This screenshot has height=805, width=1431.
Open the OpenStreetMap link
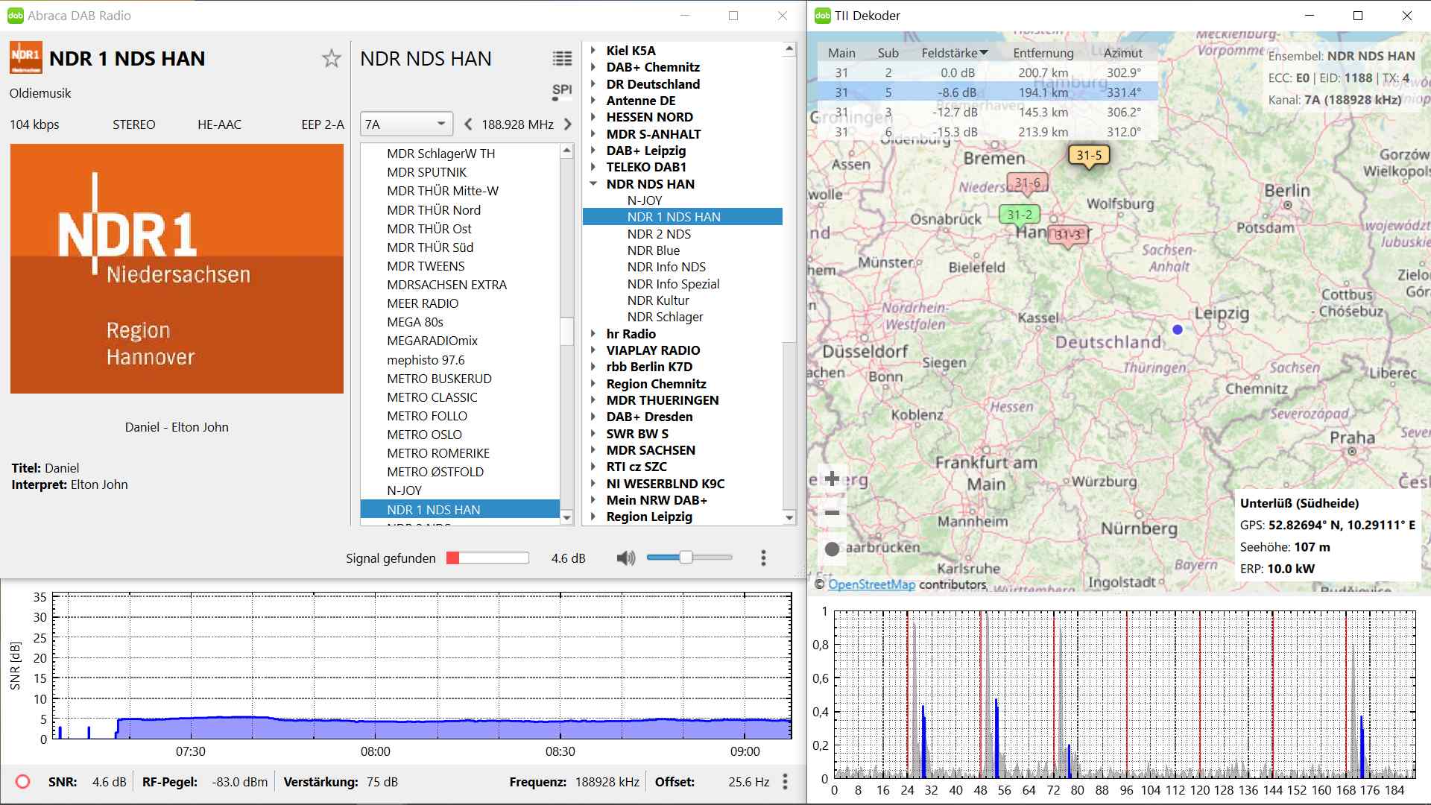click(x=871, y=584)
